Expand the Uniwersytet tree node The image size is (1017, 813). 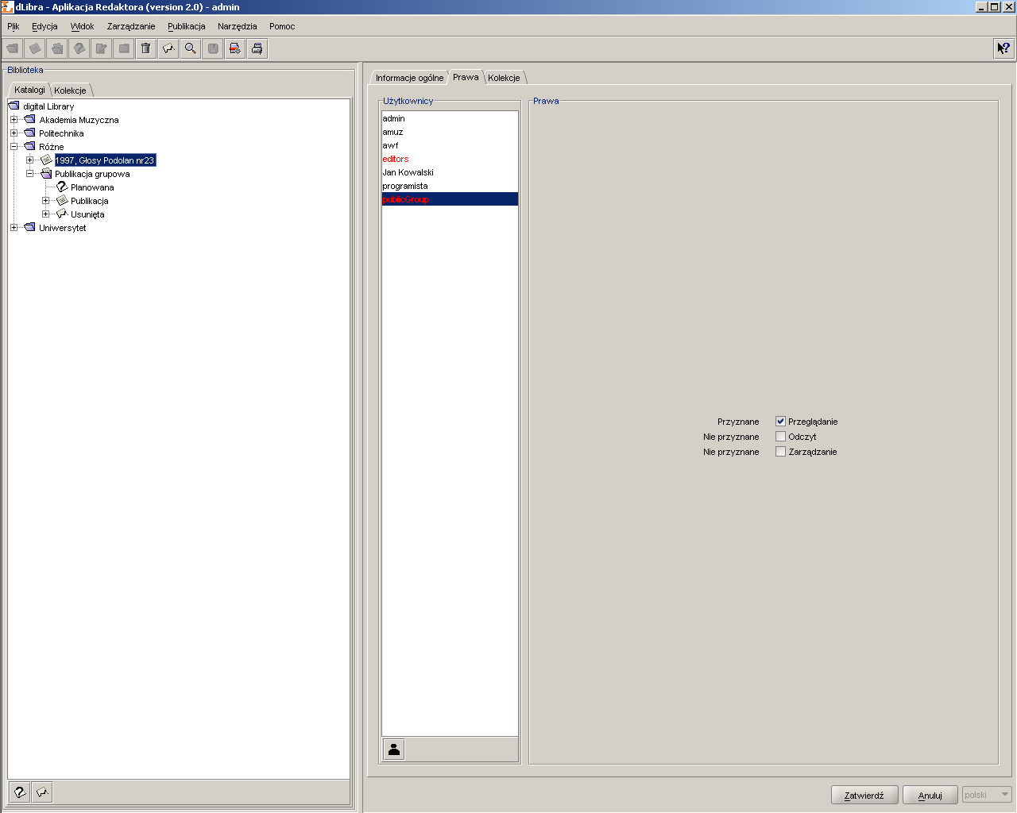[x=14, y=228]
